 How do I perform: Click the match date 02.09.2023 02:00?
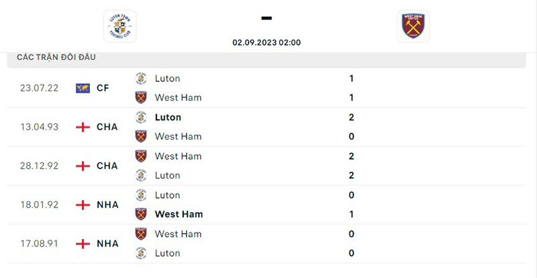point(266,42)
